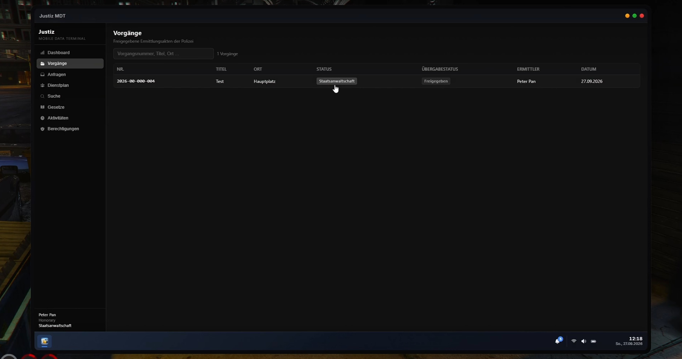Open the taskbar Justiz MDT app icon
Image resolution: width=682 pixels, height=359 pixels.
(x=45, y=341)
